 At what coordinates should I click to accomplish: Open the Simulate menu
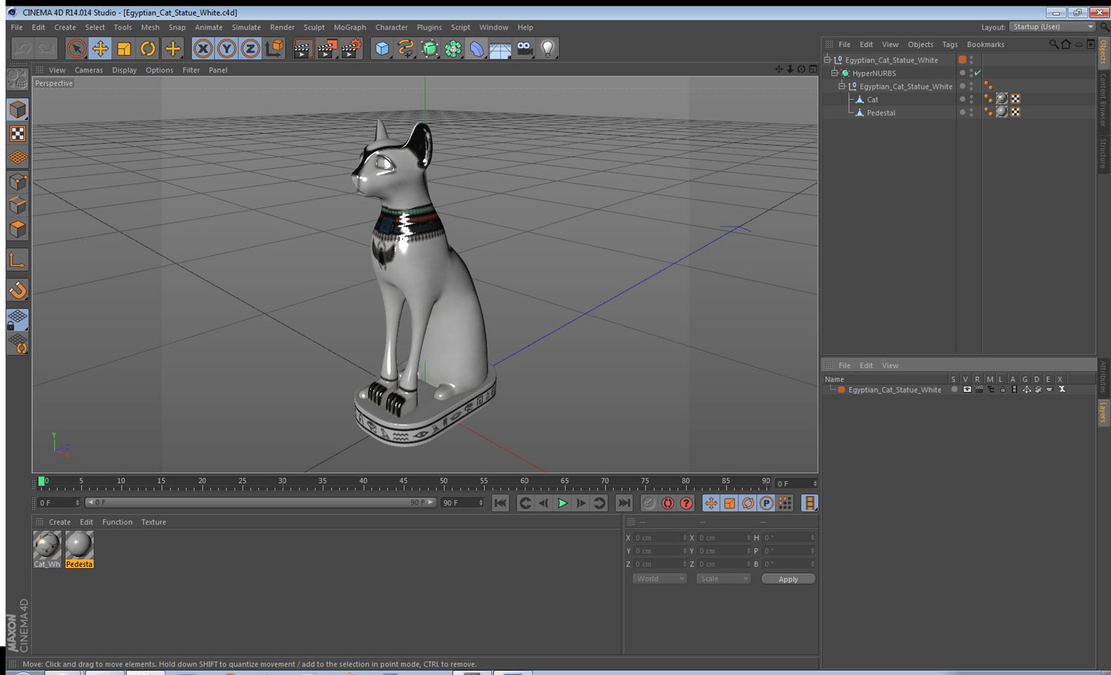pos(246,27)
